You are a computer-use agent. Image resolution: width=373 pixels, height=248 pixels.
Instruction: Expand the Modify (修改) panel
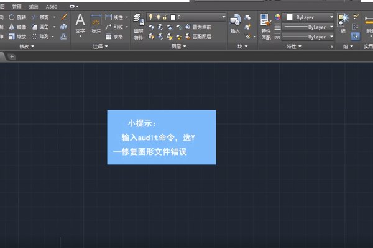27,46
